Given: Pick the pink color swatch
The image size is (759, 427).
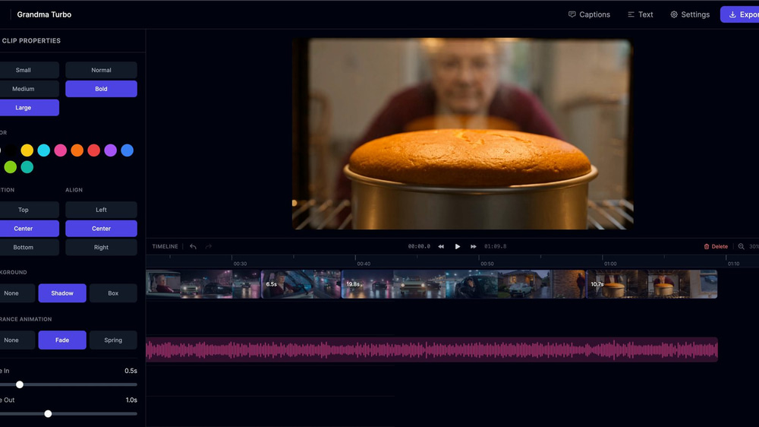Looking at the screenshot, I should (61, 150).
